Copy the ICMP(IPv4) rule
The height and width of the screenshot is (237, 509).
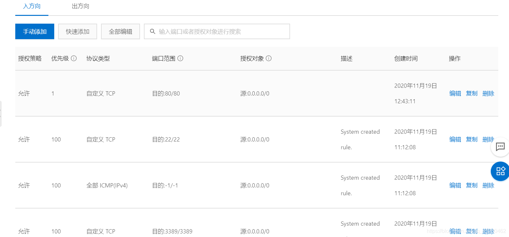472,186
